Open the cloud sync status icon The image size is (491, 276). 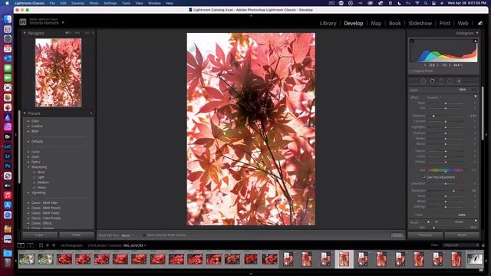click(480, 23)
